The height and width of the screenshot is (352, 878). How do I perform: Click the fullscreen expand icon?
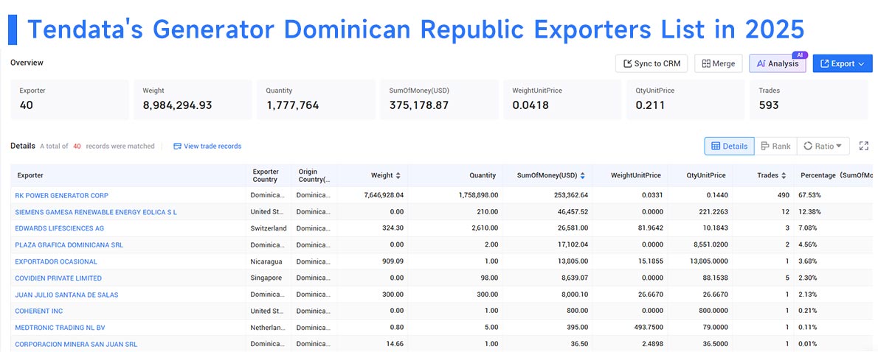point(864,146)
